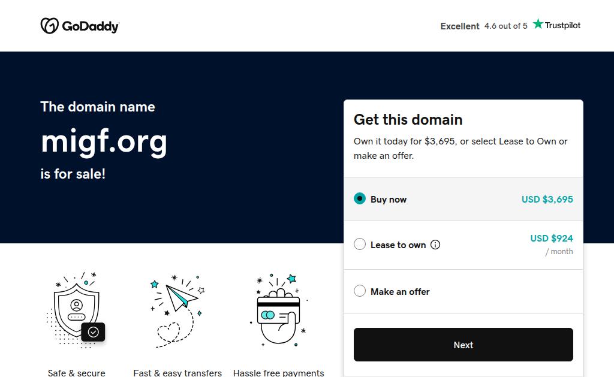614x377 pixels.
Task: Click the Safe & secure label
Action: pos(76,373)
